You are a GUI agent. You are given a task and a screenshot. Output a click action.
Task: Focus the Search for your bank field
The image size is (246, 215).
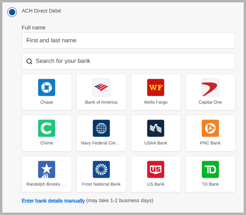click(129, 61)
